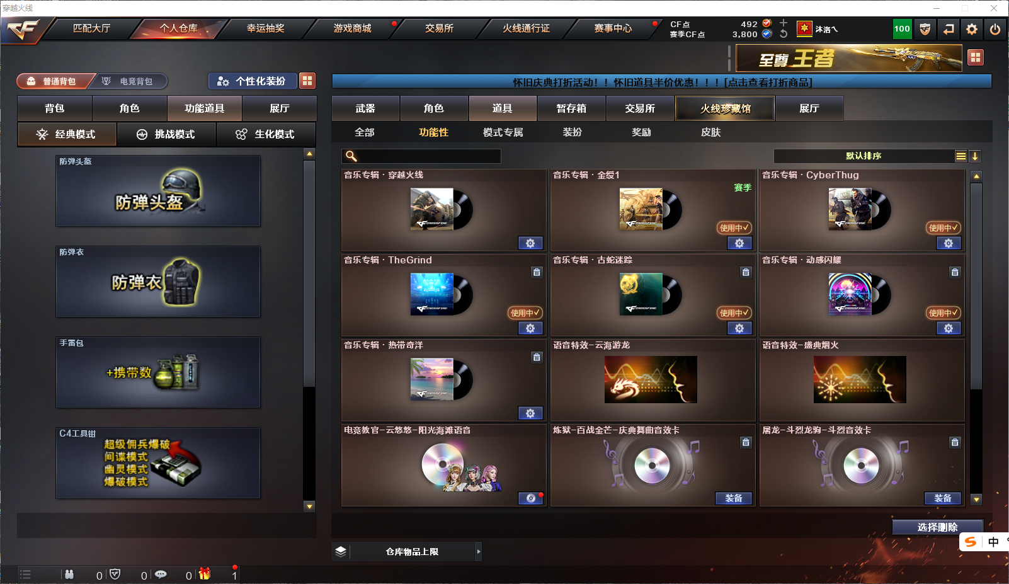This screenshot has height=584, width=1009.
Task: Switch to the 暂存箱 tab
Action: click(571, 108)
